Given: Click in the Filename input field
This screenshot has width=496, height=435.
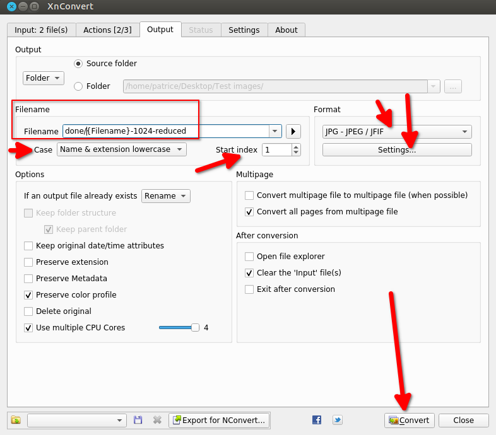Looking at the screenshot, I should [166, 131].
